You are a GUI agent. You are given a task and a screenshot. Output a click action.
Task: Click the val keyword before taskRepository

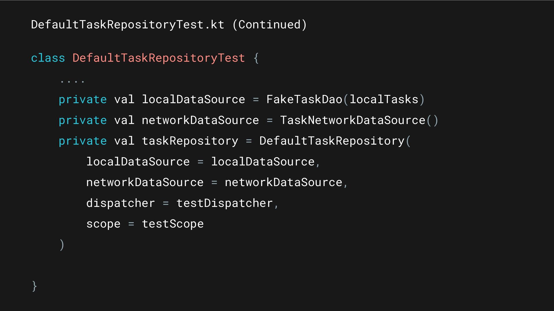point(124,141)
